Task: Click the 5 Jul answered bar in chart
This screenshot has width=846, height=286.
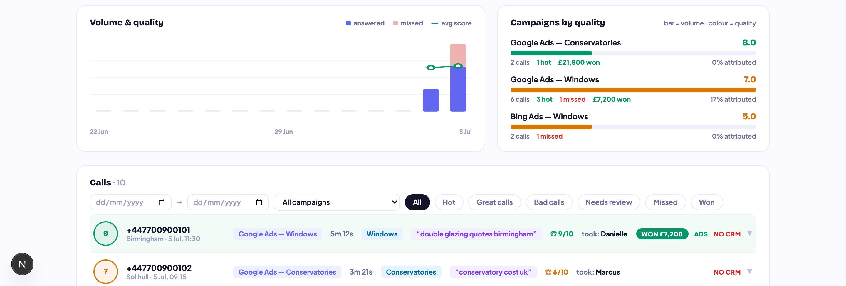Action: click(458, 89)
